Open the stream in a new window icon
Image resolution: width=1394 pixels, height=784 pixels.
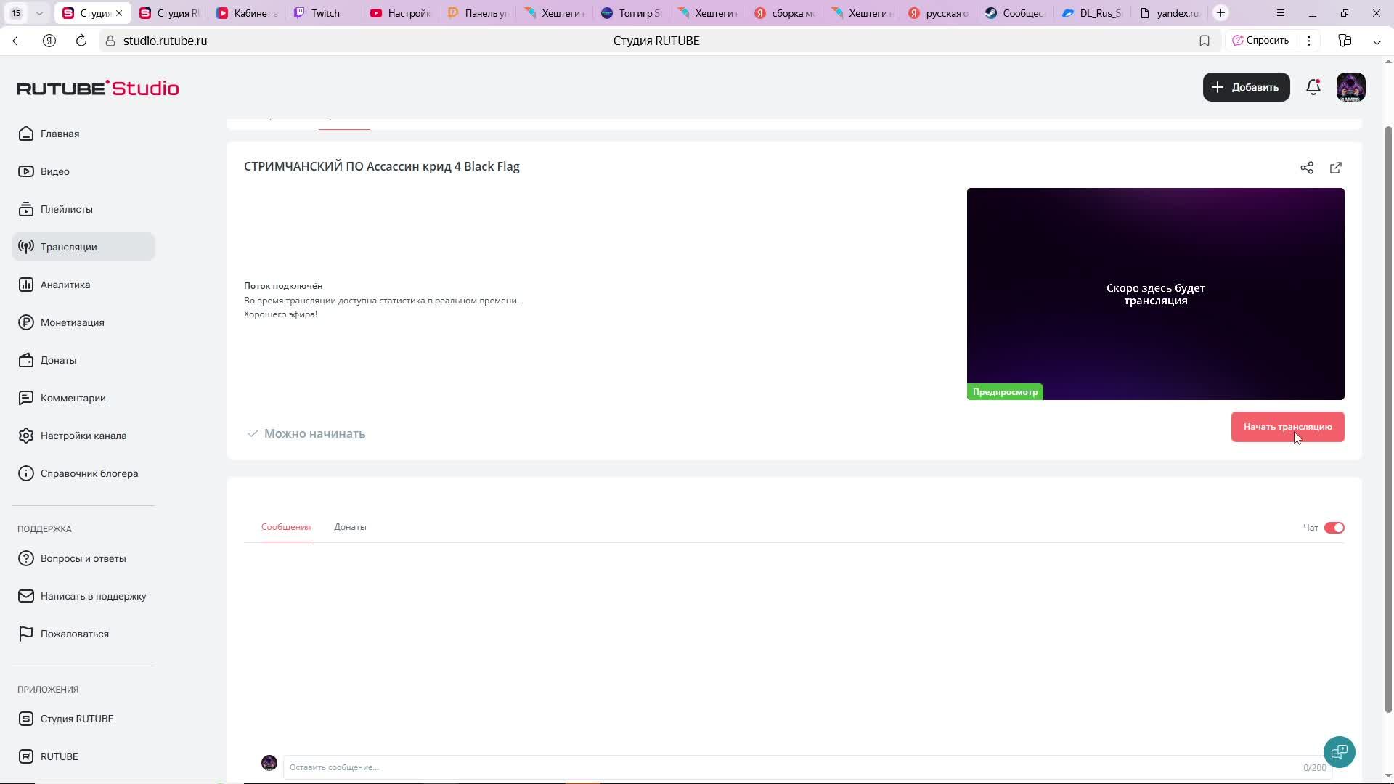[x=1335, y=168]
